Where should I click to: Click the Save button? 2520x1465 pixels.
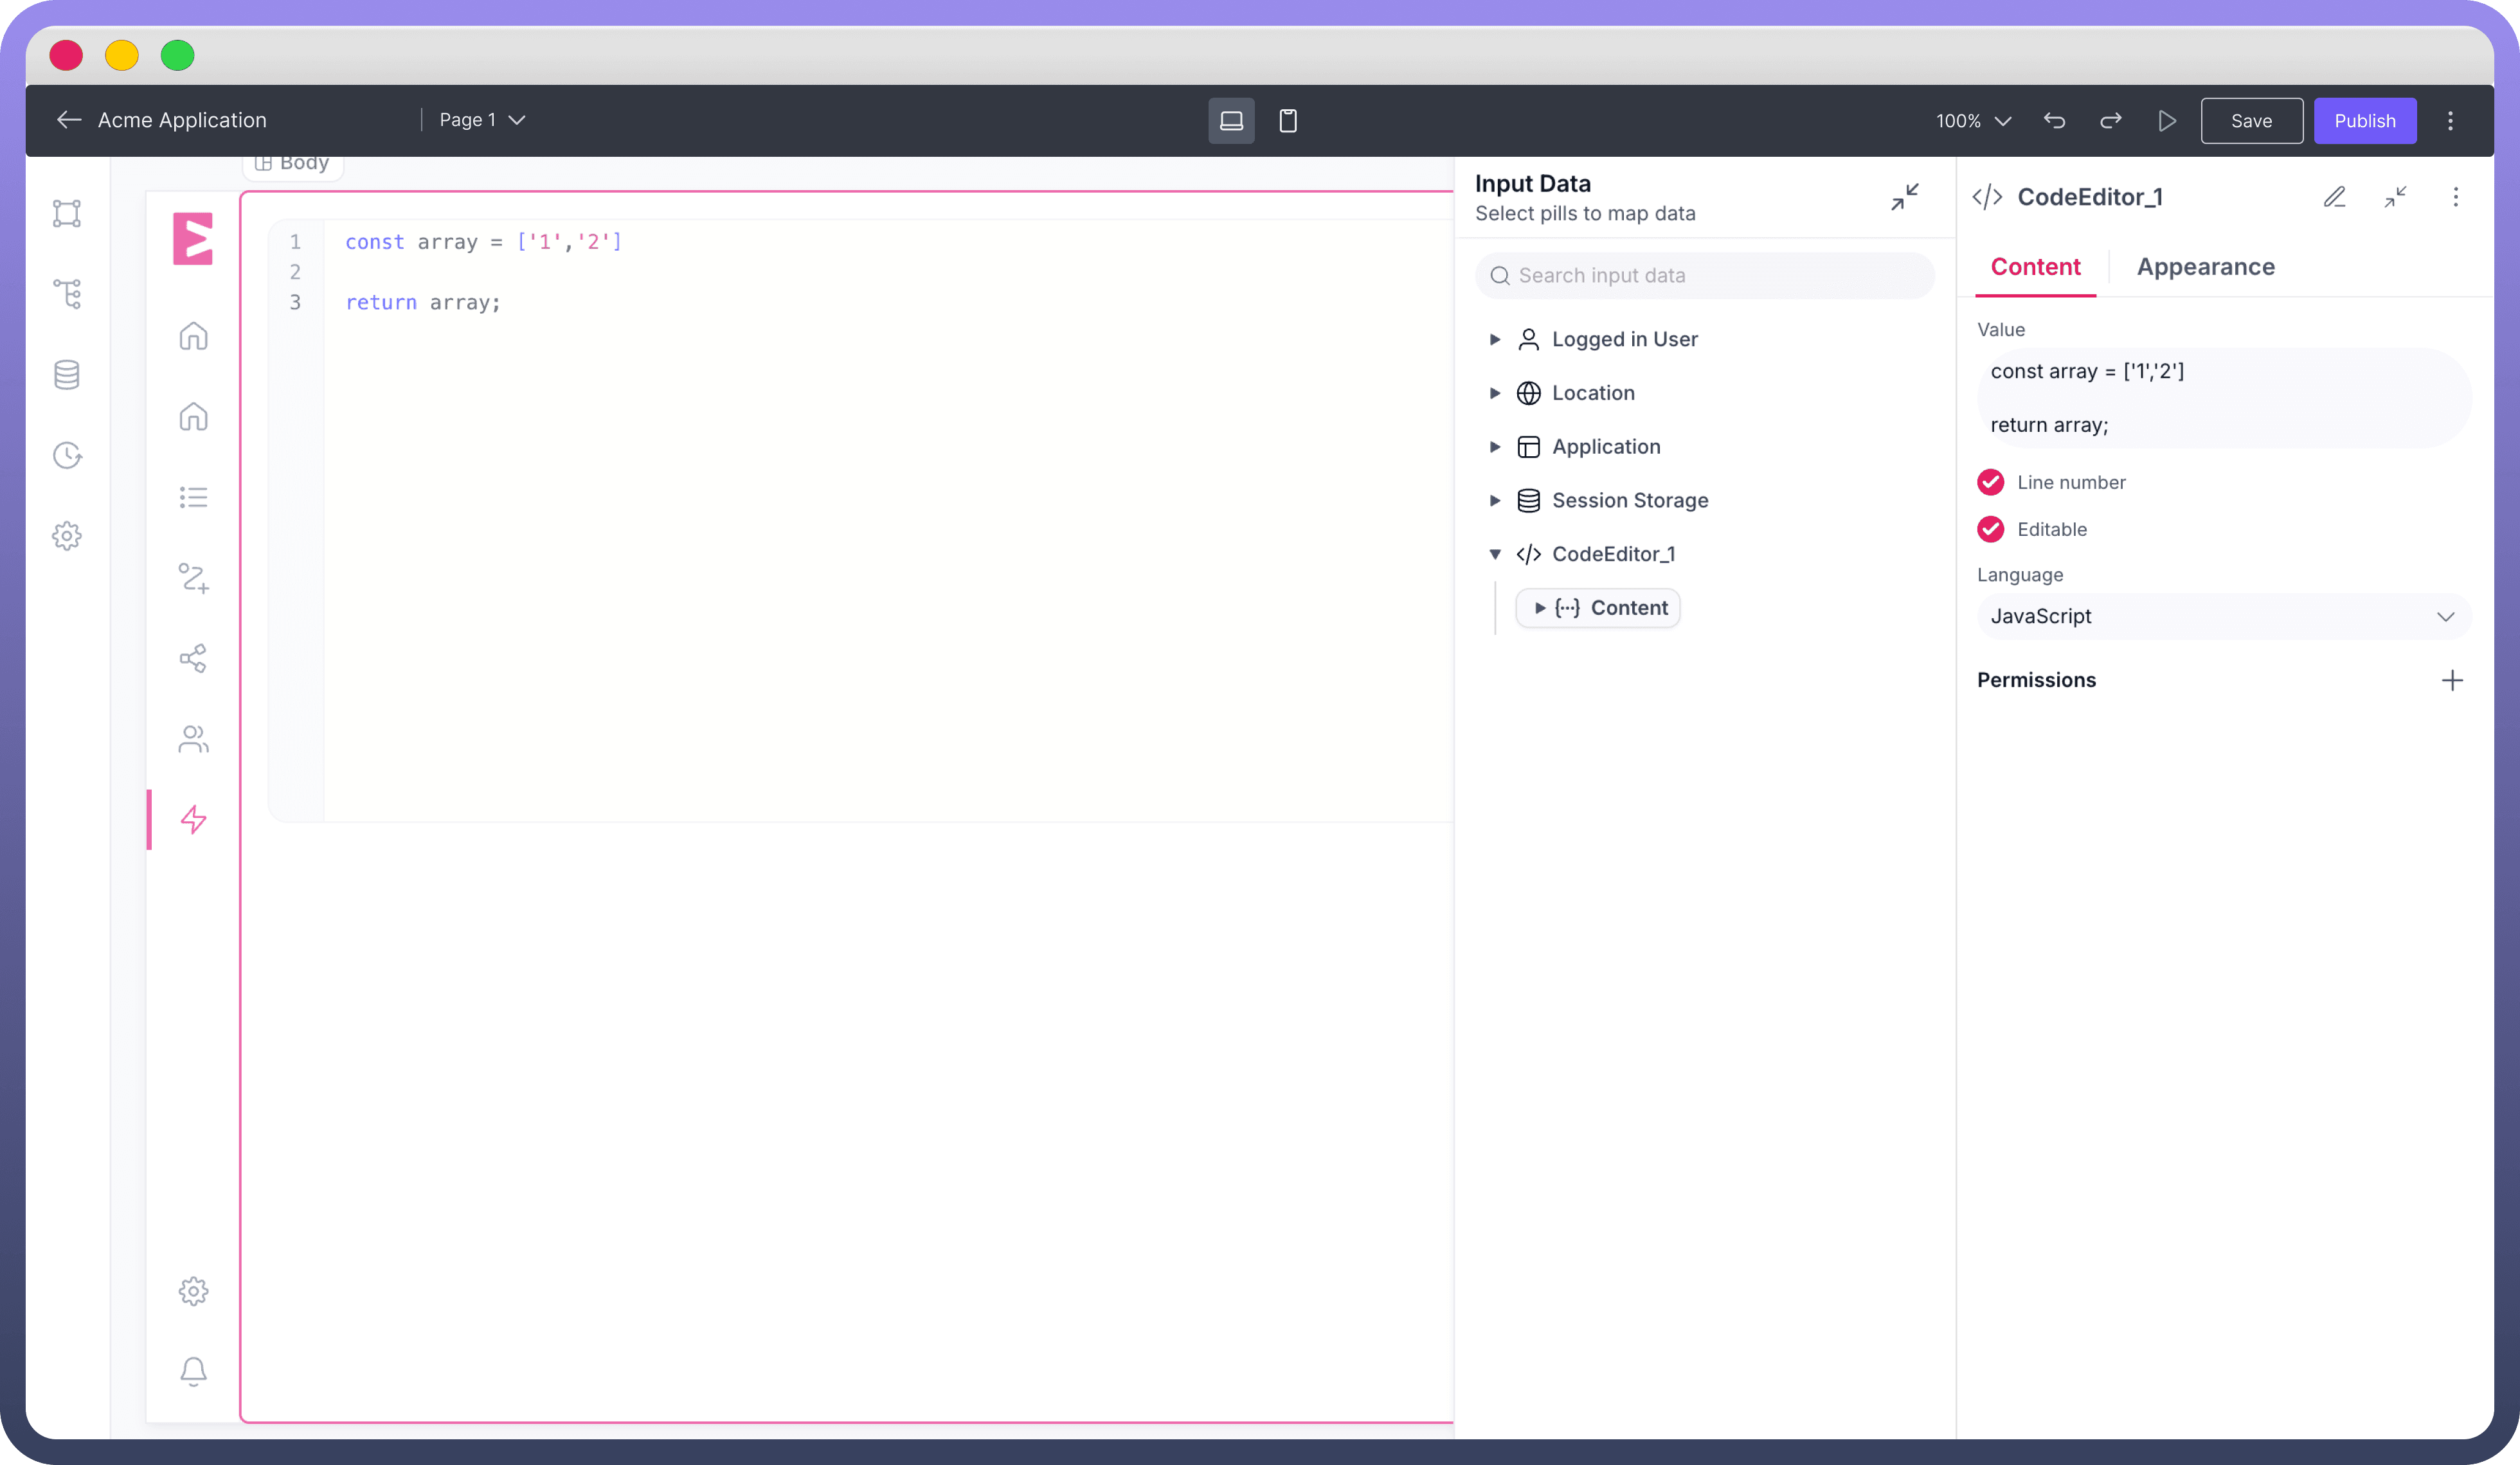(2251, 121)
